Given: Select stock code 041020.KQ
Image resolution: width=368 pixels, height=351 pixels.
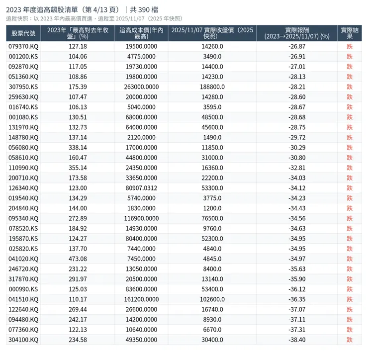Looking at the screenshot, I should click(23, 259).
